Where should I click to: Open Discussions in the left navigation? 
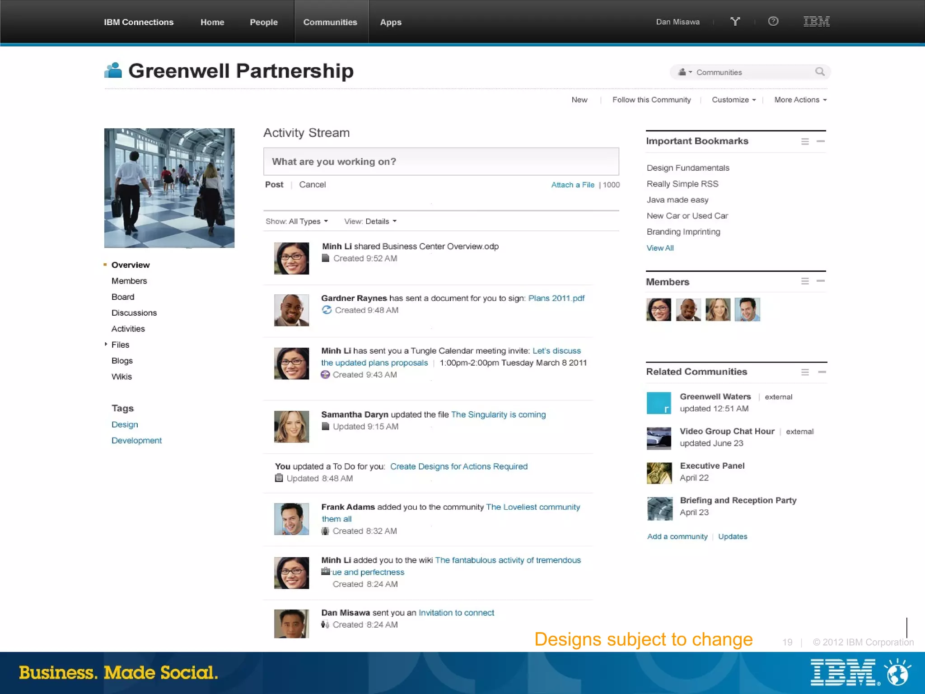(134, 313)
